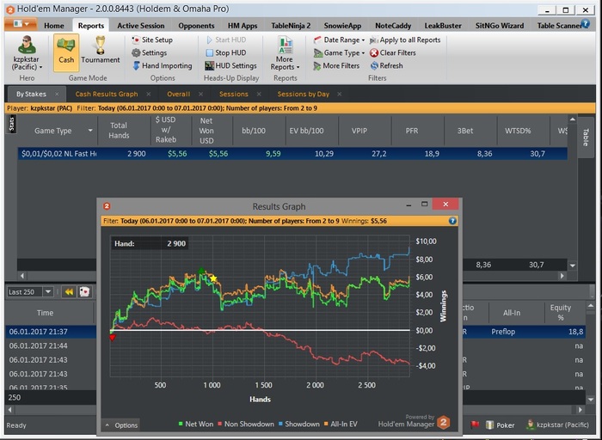Switch to Sessions by Day report tab
The image size is (602, 440).
coord(304,94)
